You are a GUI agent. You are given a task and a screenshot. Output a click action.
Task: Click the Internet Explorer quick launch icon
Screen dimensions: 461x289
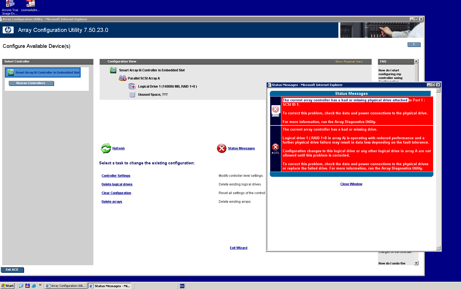pos(34,286)
